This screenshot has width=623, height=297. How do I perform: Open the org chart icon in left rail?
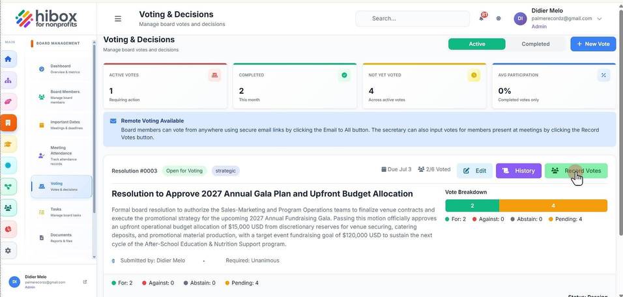point(8,80)
